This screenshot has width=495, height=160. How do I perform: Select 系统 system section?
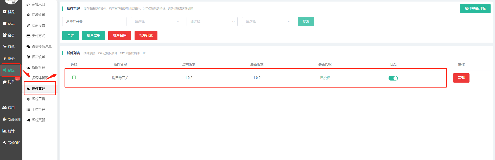11,70
